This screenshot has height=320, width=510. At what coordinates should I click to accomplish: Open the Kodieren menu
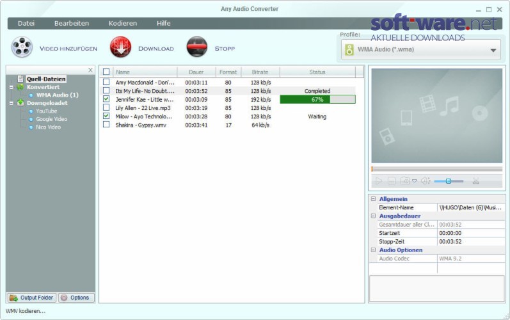123,24
